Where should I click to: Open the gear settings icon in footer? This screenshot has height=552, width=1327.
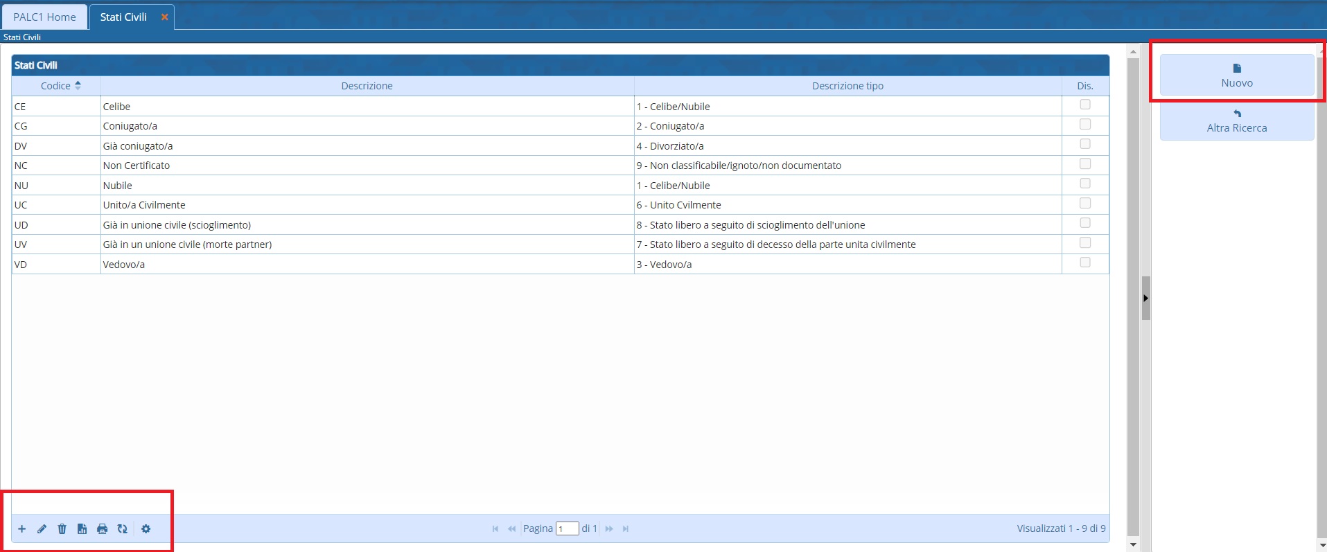tap(146, 529)
